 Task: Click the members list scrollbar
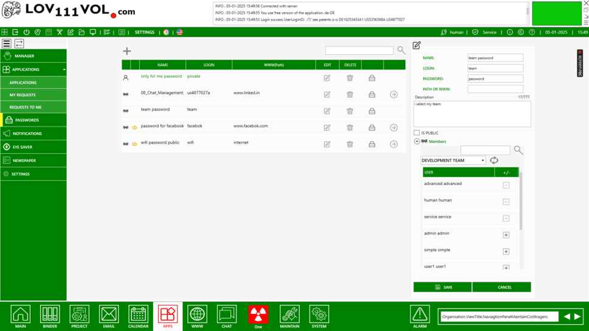click(521, 201)
